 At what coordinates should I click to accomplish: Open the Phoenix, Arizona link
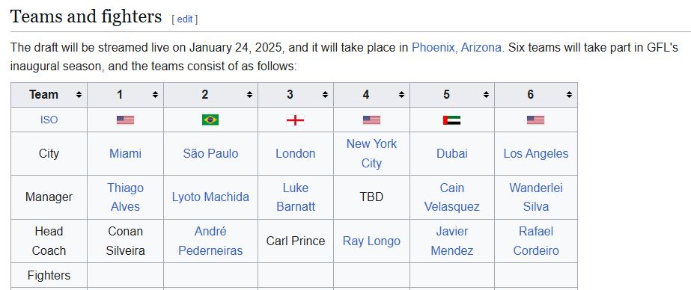456,48
